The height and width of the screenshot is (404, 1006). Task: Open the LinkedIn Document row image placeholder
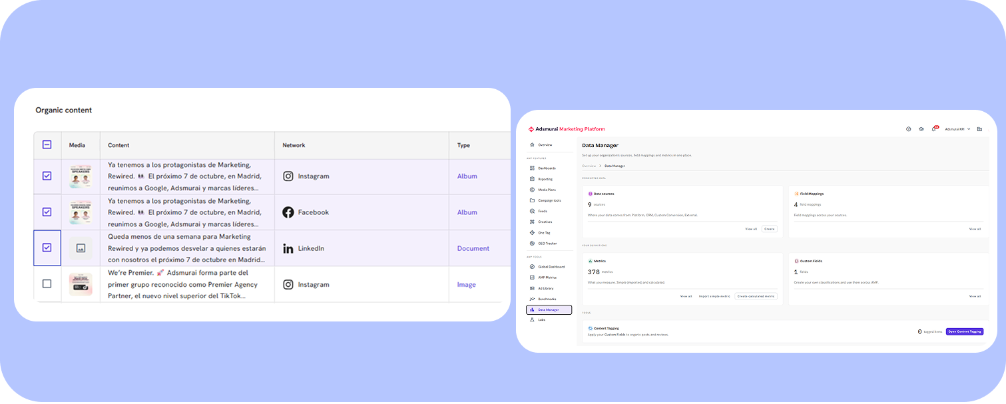81,248
